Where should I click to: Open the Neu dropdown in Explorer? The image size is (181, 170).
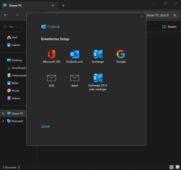10,27
